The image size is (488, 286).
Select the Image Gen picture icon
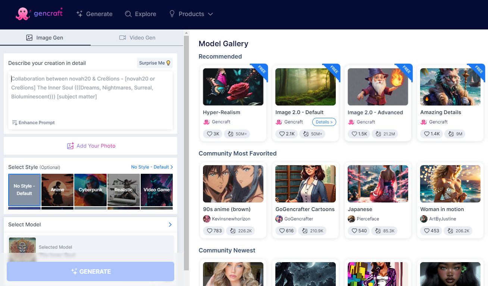29,37
